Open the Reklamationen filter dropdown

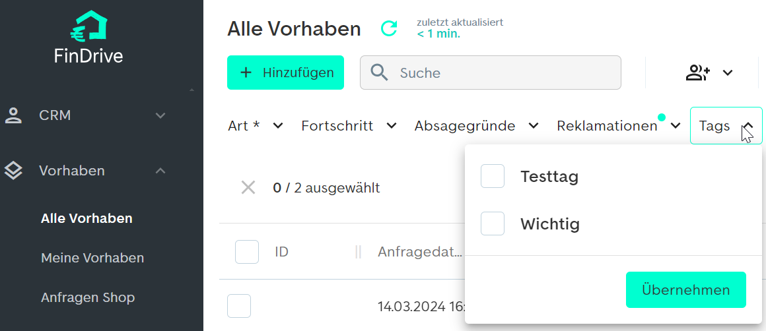tap(619, 126)
